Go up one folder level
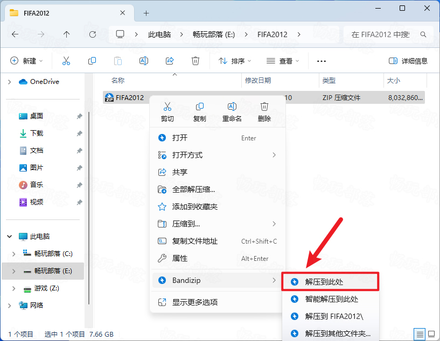Viewport: 440px width, 341px height. coord(66,34)
